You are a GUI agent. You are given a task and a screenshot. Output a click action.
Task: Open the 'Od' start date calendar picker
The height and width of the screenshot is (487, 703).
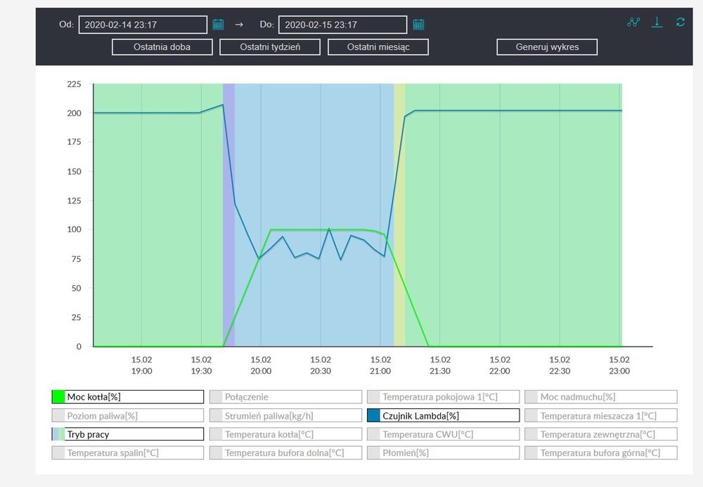[218, 25]
